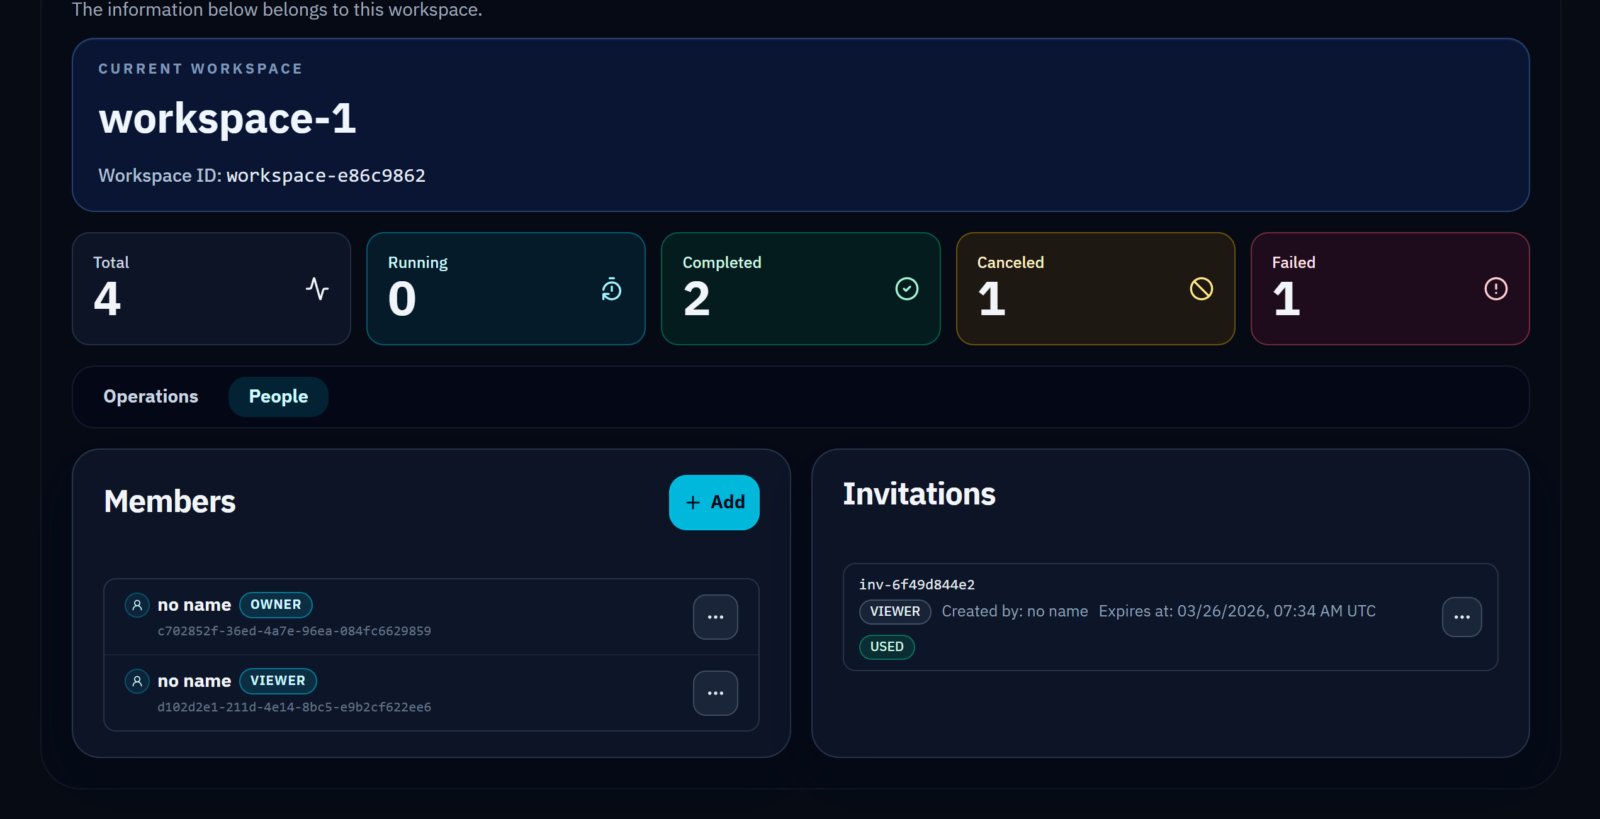Click the Canceled operations card
The height and width of the screenshot is (819, 1600).
point(1096,289)
